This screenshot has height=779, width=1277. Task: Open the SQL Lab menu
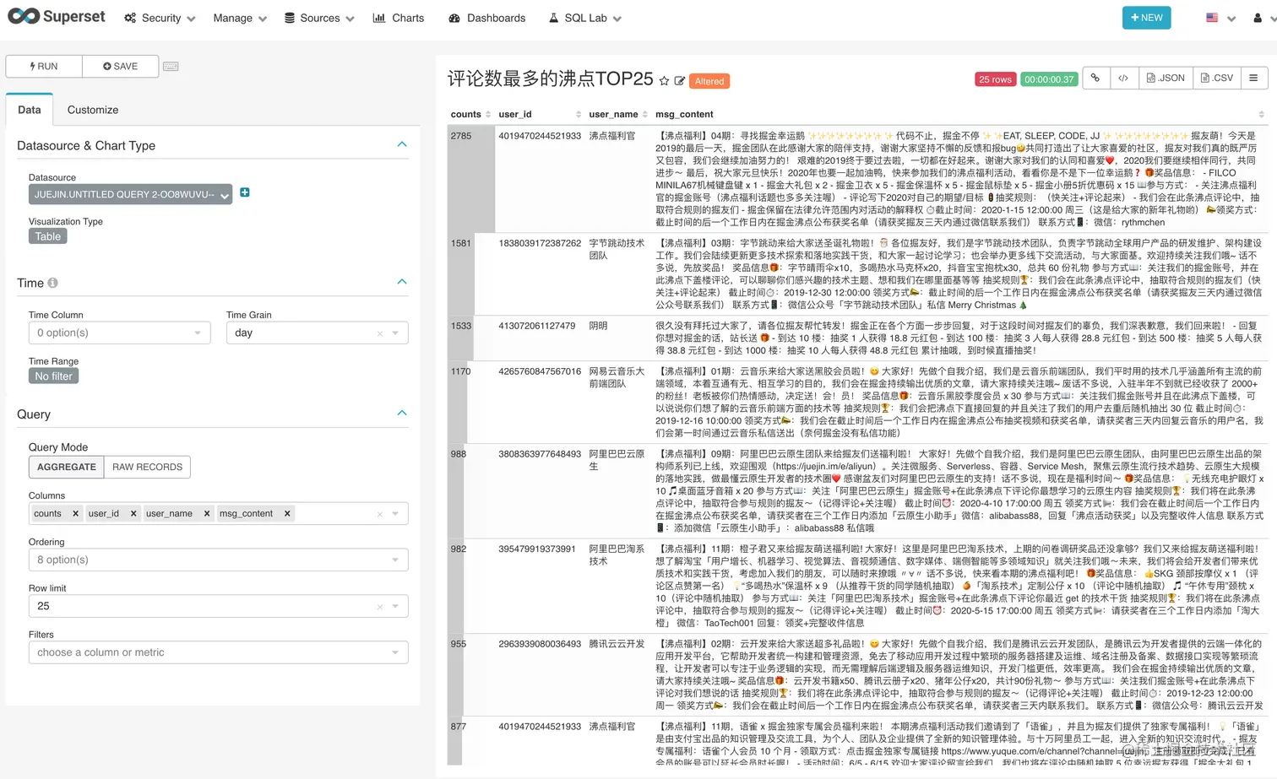pos(585,18)
